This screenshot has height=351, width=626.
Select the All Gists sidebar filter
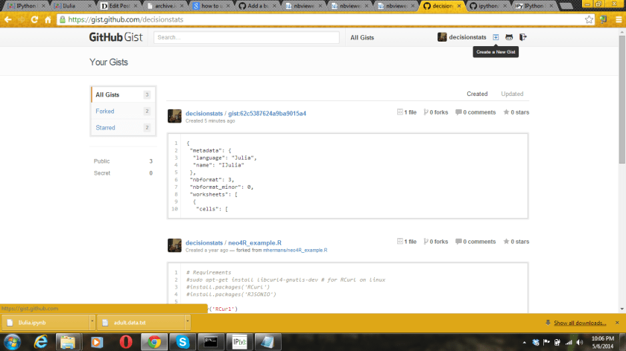point(123,95)
